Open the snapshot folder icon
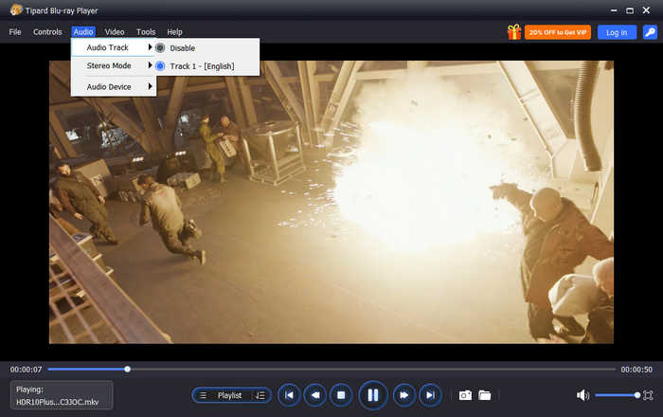663x417 pixels. tap(485, 395)
